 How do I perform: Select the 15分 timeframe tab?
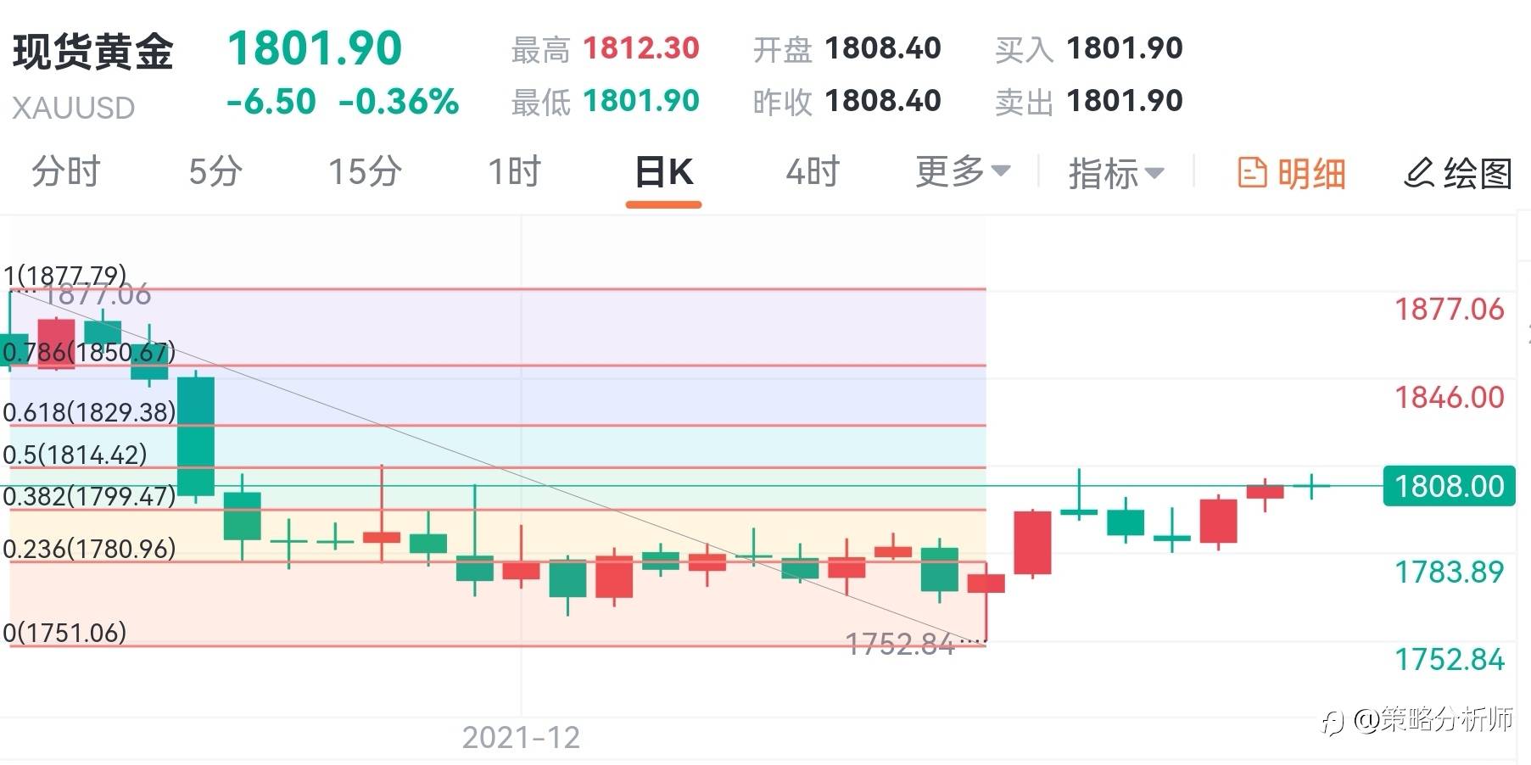click(365, 172)
